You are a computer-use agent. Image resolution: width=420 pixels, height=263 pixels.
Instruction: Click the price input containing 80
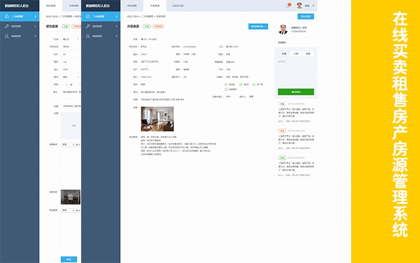pyautogui.click(x=71, y=54)
